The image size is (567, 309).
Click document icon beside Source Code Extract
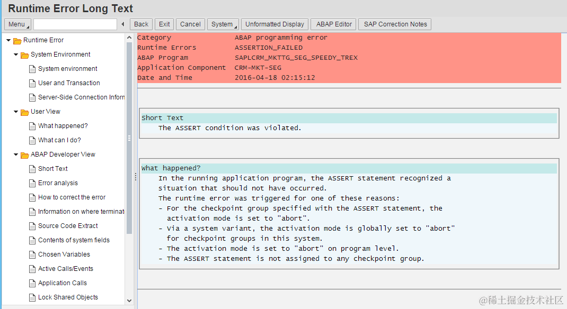(32, 226)
